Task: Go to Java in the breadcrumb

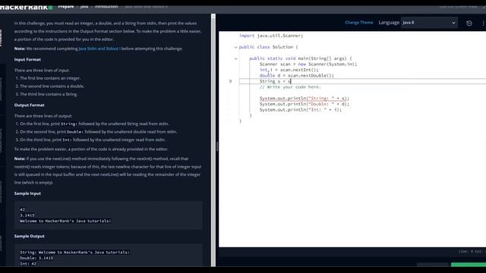Action: point(84,7)
